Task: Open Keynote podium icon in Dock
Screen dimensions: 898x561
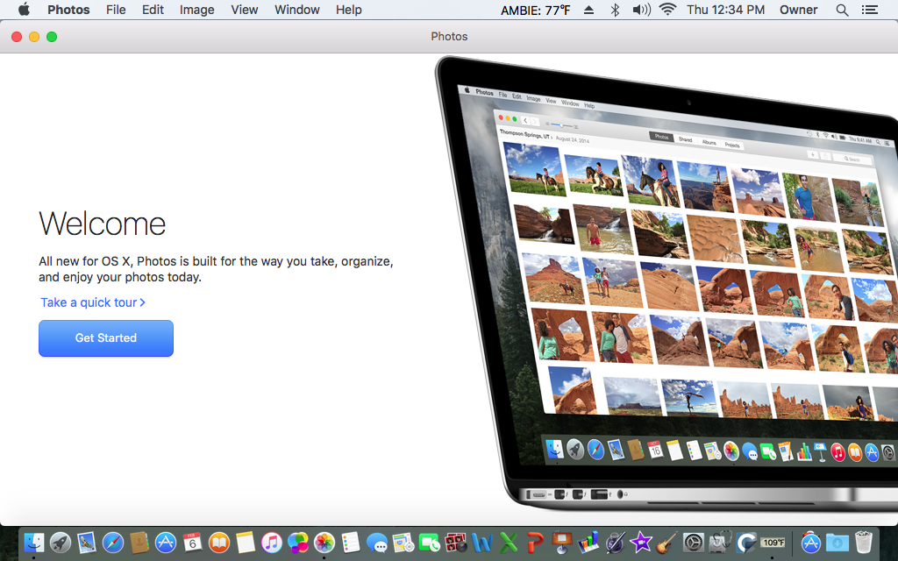Action: click(x=562, y=542)
